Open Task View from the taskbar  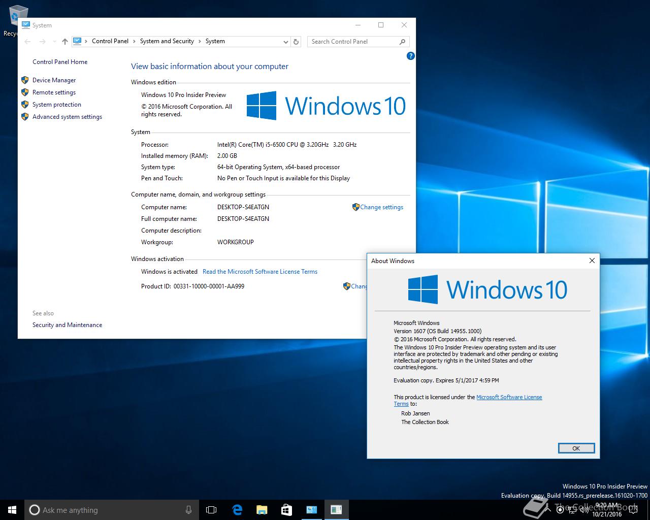pos(211,510)
